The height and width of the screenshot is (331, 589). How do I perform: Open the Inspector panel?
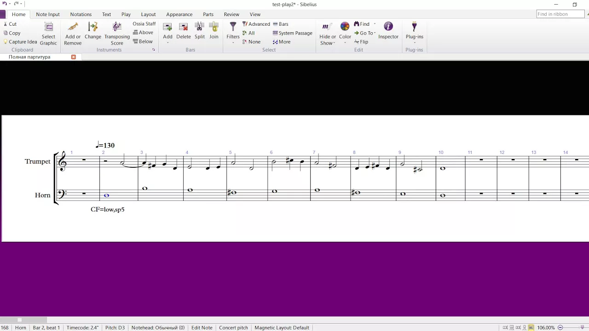point(388,31)
